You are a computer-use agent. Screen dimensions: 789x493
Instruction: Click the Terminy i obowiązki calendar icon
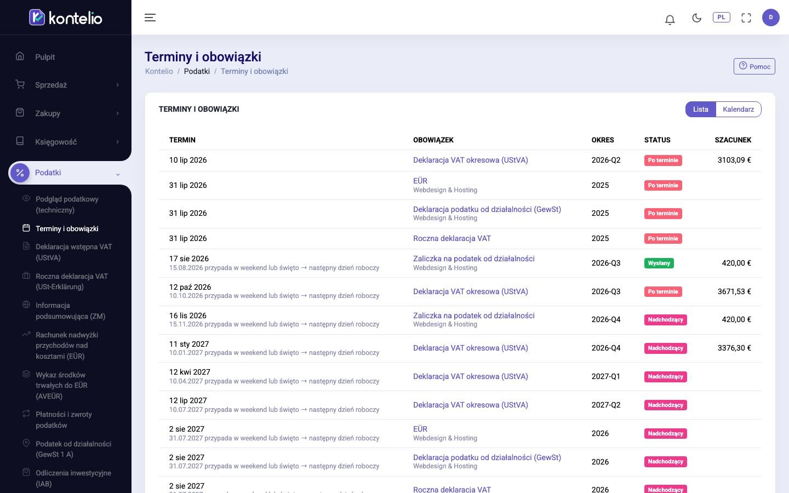[26, 228]
